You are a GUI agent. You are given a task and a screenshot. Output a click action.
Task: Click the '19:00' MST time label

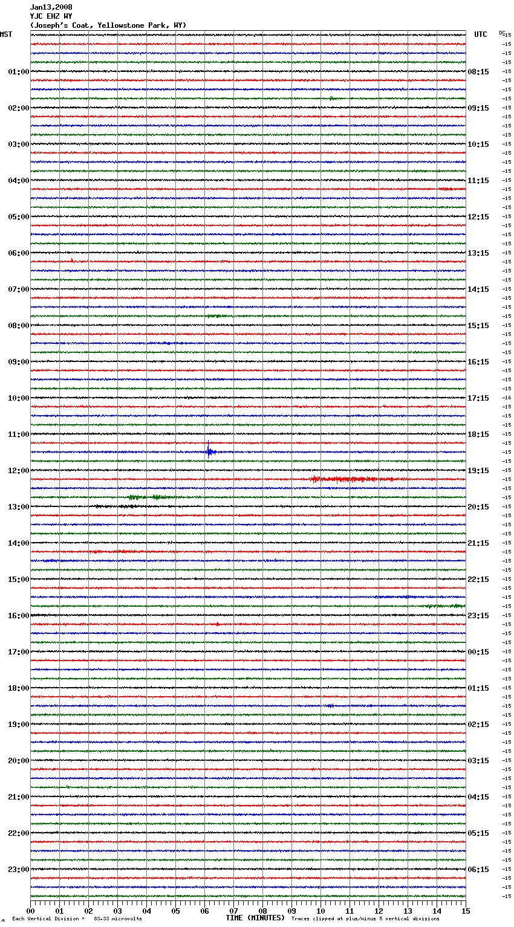19,725
